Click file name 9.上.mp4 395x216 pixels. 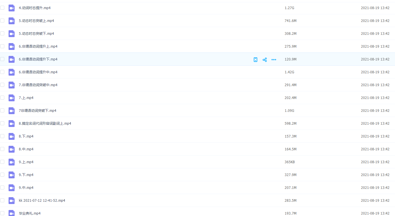26,162
